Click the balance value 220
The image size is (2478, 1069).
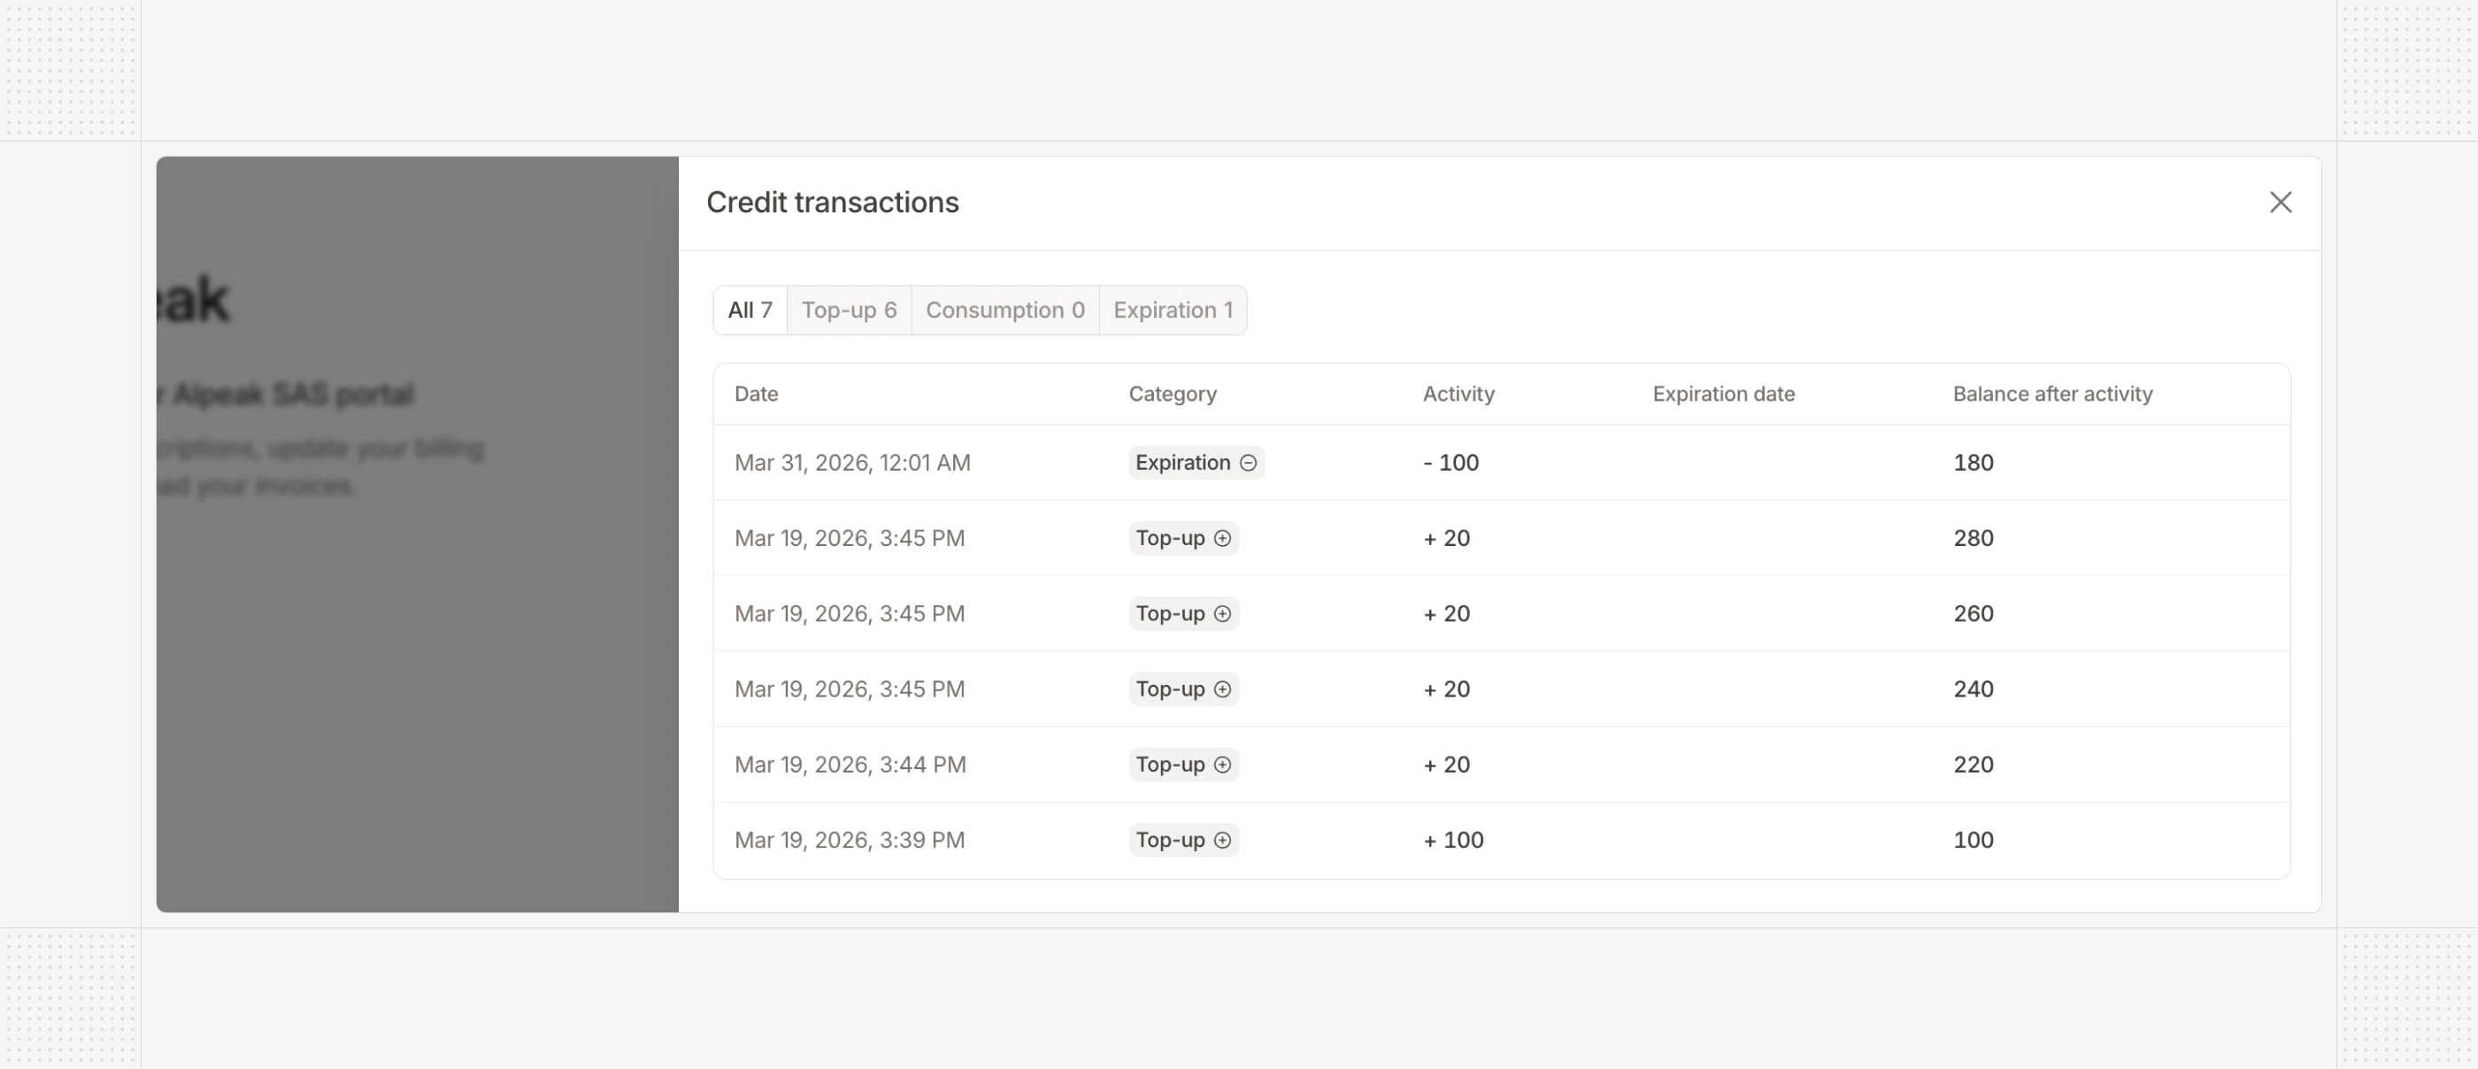pos(1973,765)
